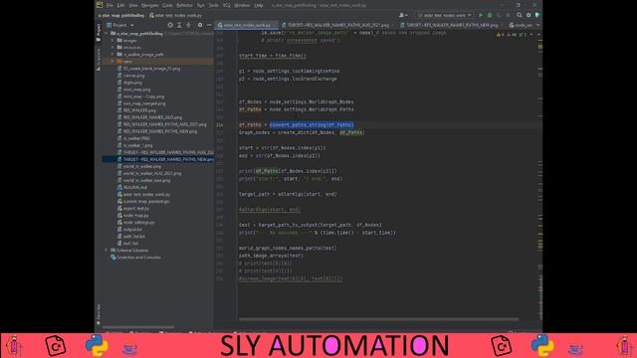Select digits.png in project tree
This screenshot has height=358, width=637.
(132, 83)
